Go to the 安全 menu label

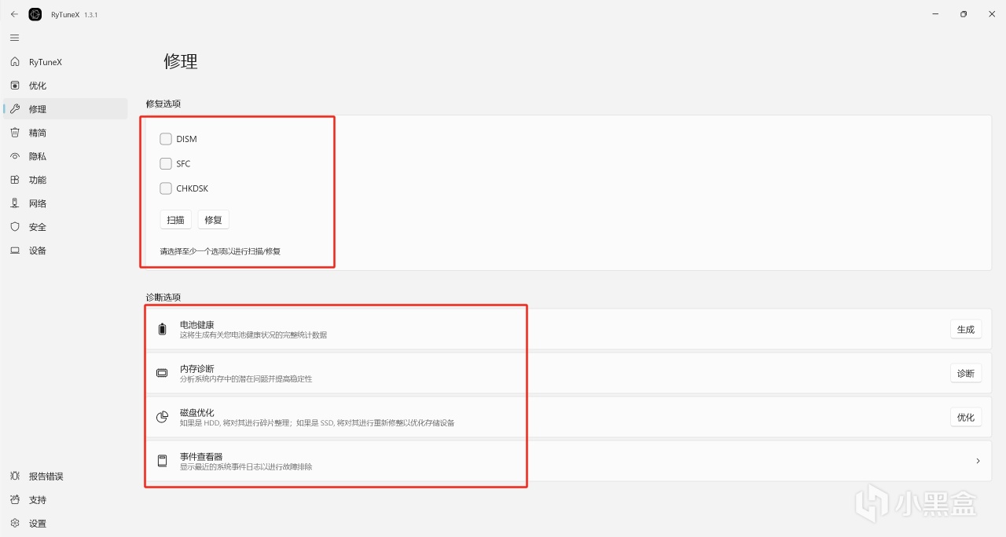point(38,227)
